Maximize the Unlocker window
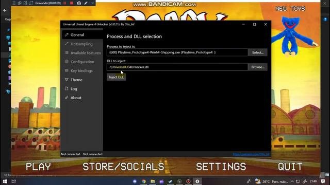Image resolution: width=330 pixels, height=185 pixels. (x=254, y=24)
